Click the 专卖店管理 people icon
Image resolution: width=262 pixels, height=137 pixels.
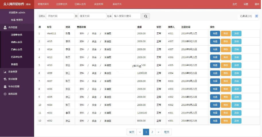[5, 87]
